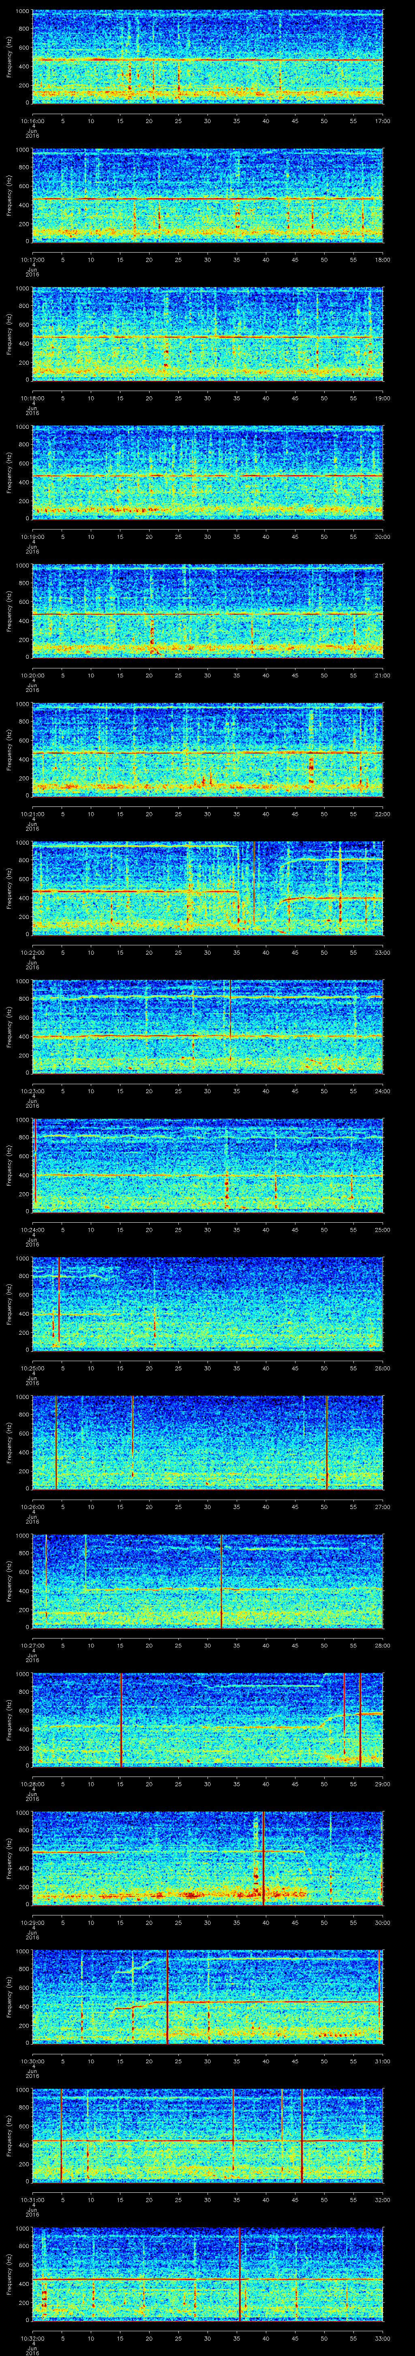Click the 10:20:00 start time label
This screenshot has height=2356, width=415.
(32, 675)
